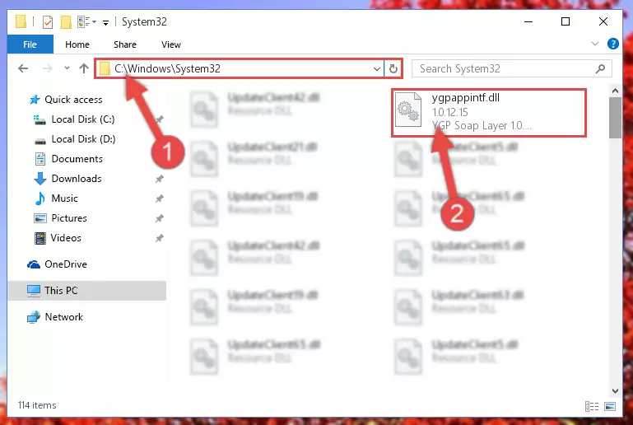
Task: Open recent locations dropdown arrow
Action: coord(67,68)
